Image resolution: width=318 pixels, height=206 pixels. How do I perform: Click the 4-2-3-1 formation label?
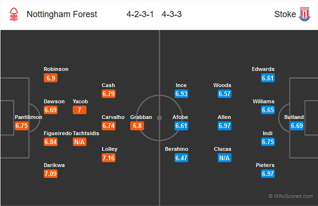(140, 14)
